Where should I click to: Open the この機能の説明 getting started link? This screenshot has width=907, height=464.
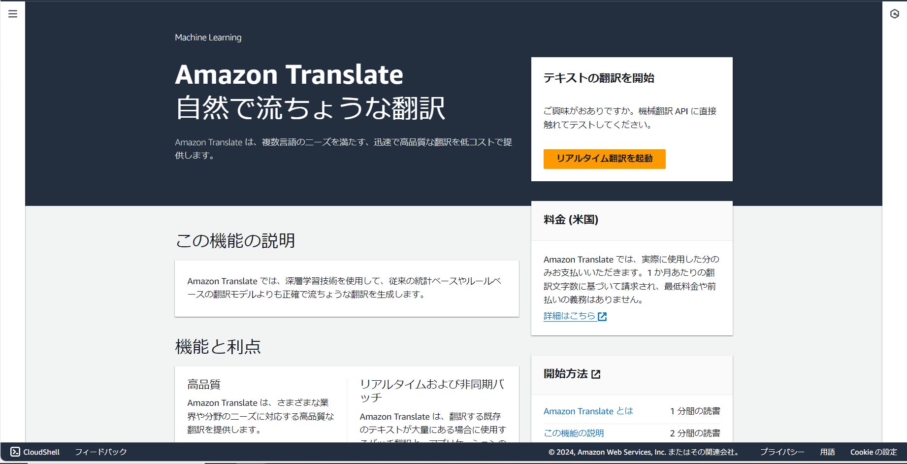pos(574,433)
